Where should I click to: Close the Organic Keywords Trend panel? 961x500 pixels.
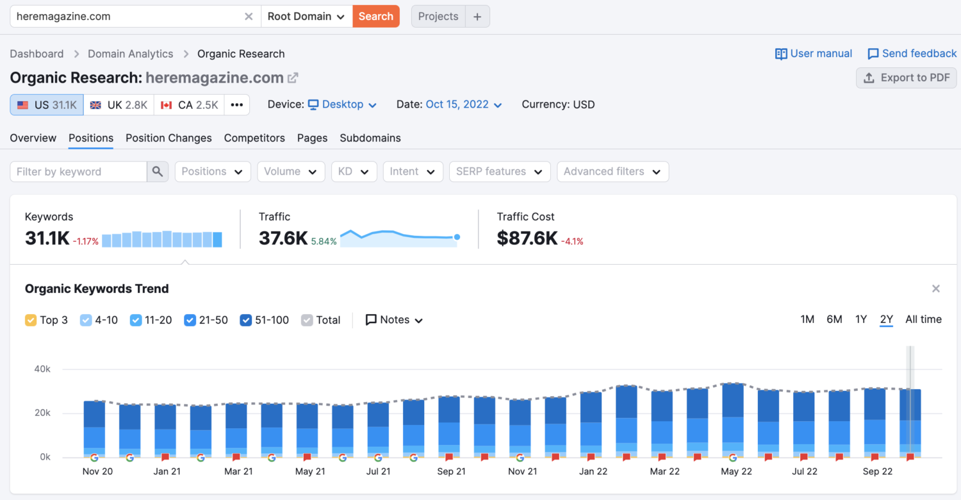tap(936, 288)
